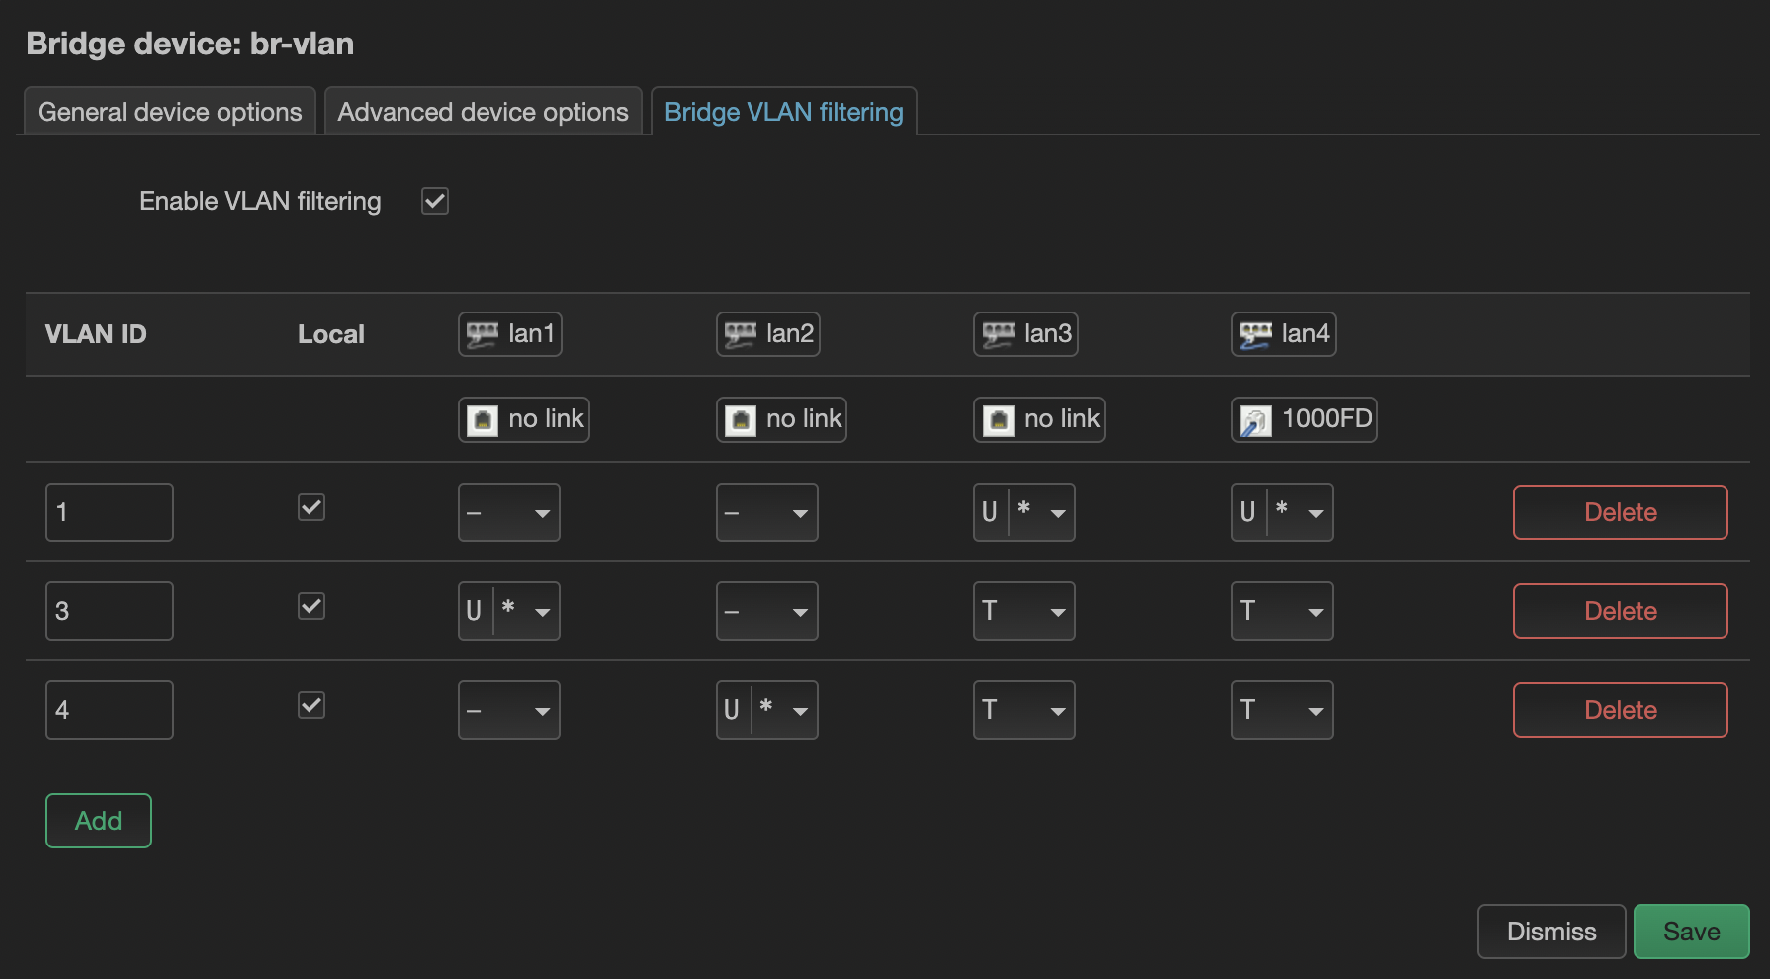This screenshot has width=1770, height=979.
Task: Save the bridge VLAN configuration
Action: (x=1691, y=931)
